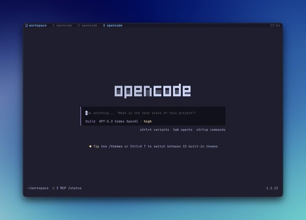The width and height of the screenshot is (306, 220).
Task: Select the active tab 3 opencode
Action: click(112, 26)
